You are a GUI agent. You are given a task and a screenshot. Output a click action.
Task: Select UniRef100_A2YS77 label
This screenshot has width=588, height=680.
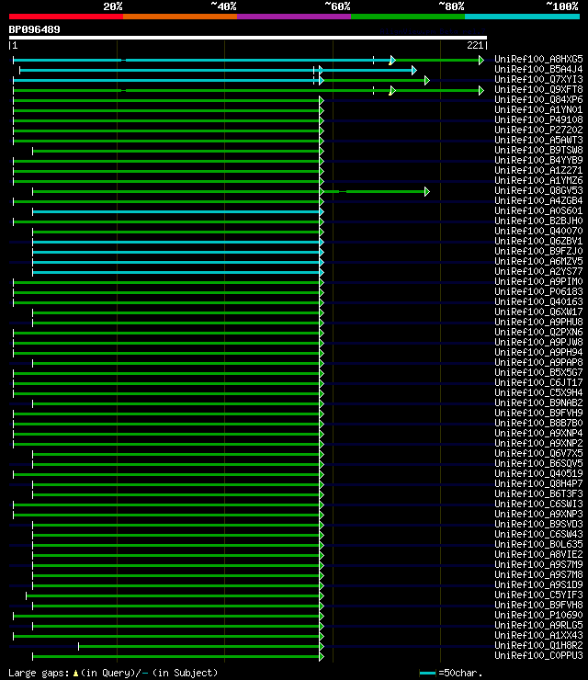(x=538, y=271)
